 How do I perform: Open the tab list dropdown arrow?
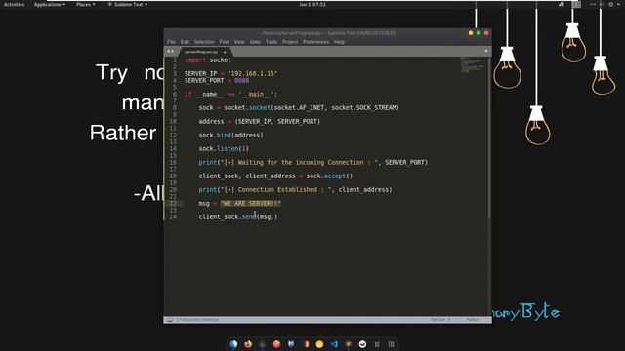tap(486, 51)
